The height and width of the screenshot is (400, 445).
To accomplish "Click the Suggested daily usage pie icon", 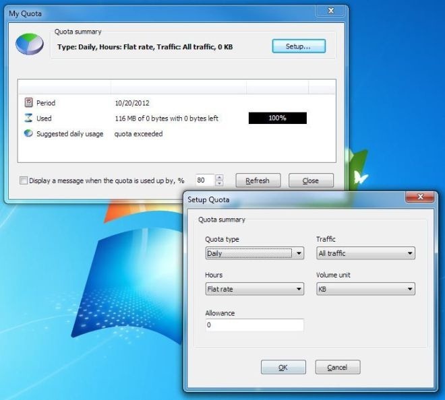I will (28, 133).
